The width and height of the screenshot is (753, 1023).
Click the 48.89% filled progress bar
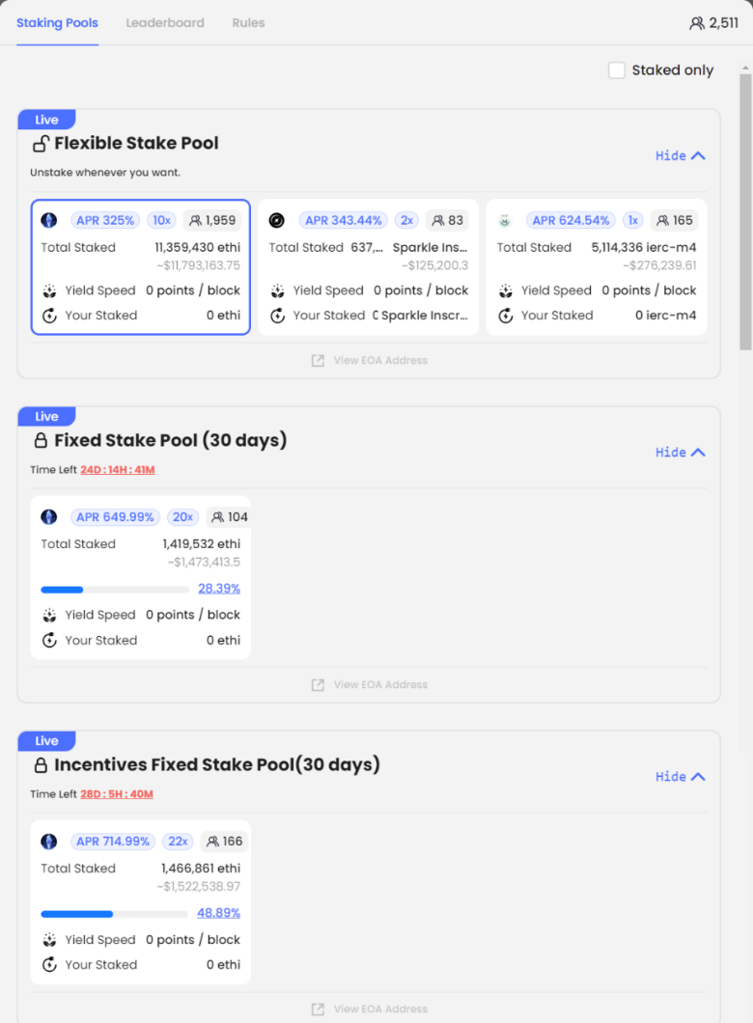click(x=77, y=914)
